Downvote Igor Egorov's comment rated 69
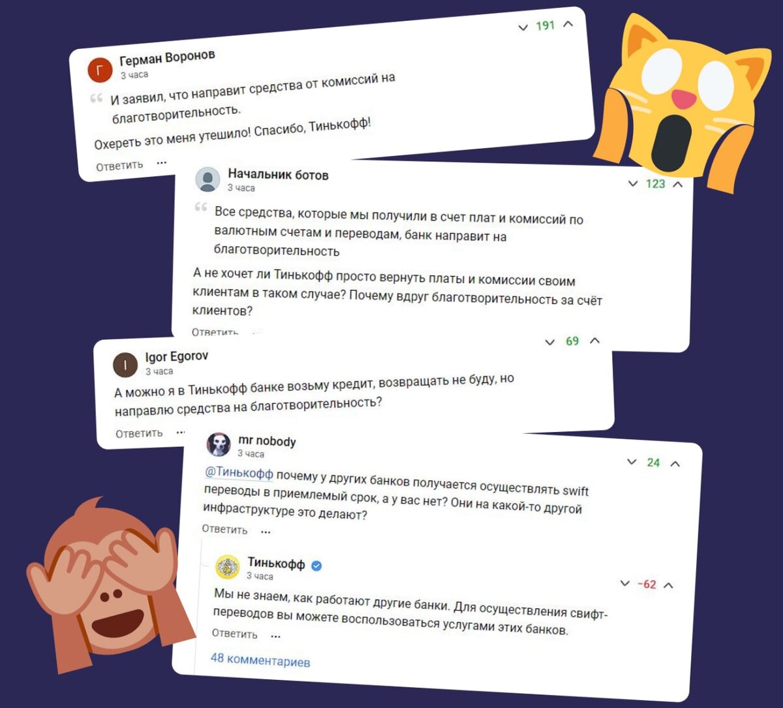The height and width of the screenshot is (708, 783). (x=550, y=342)
